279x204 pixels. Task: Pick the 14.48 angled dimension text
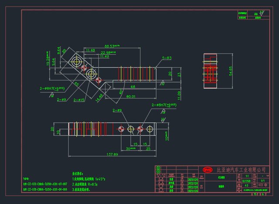pyautogui.click(x=99, y=98)
